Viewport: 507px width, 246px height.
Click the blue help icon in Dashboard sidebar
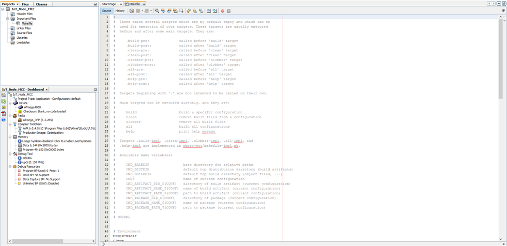click(3, 119)
